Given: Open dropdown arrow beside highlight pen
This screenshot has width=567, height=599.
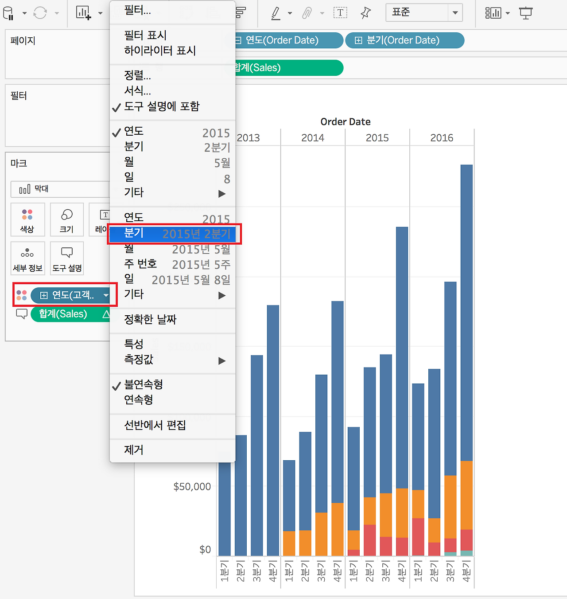Looking at the screenshot, I should (290, 13).
